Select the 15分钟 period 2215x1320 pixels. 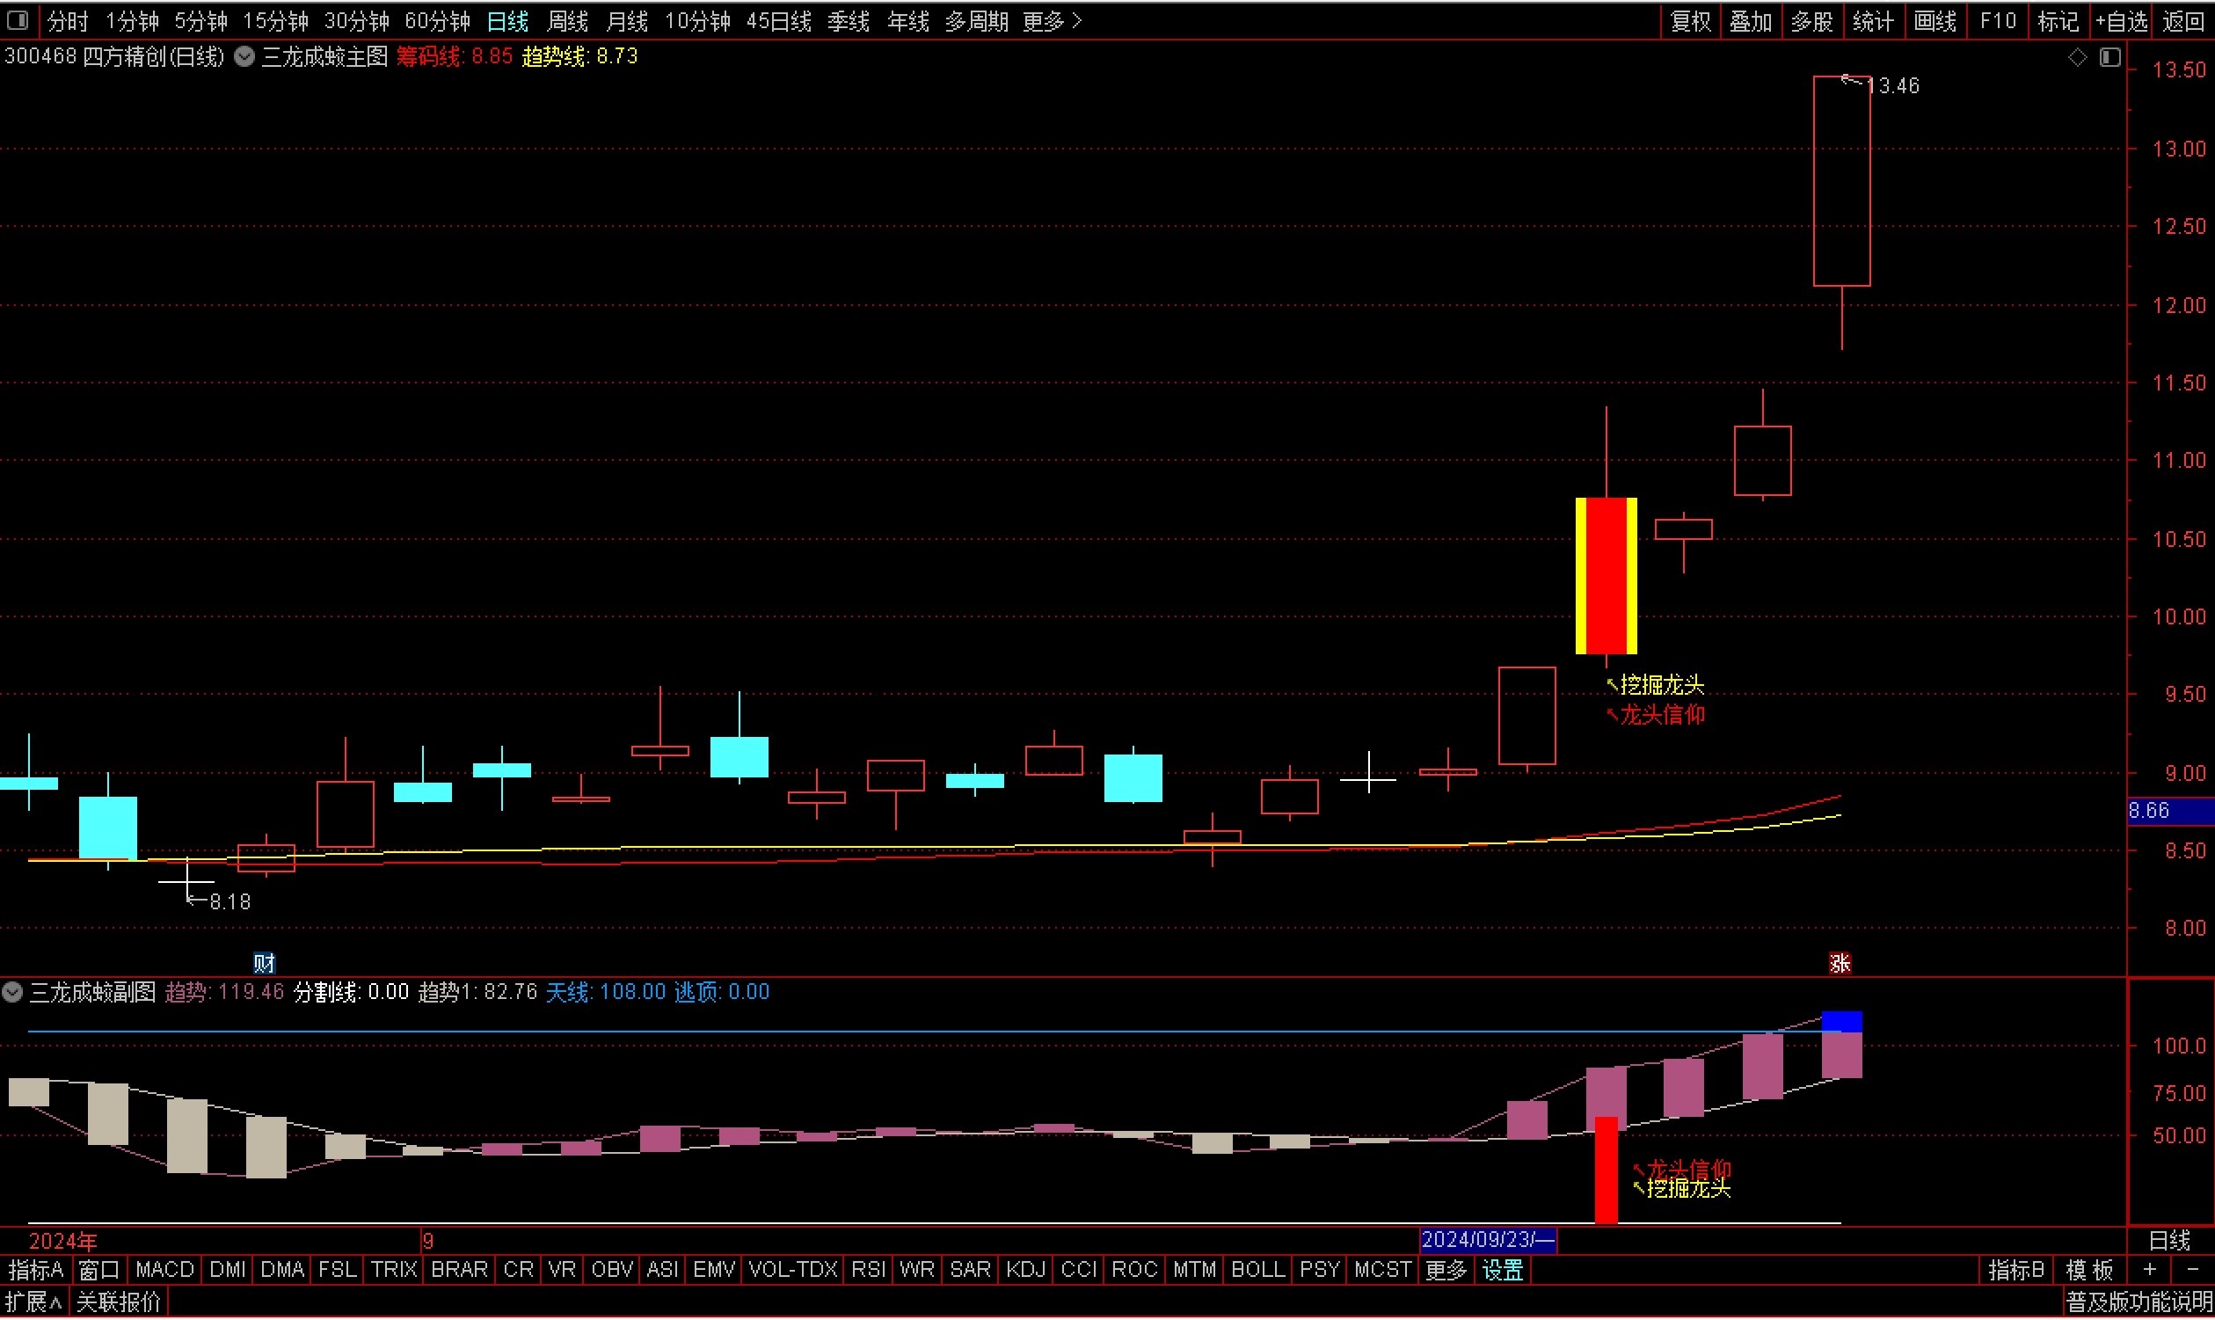tap(275, 20)
